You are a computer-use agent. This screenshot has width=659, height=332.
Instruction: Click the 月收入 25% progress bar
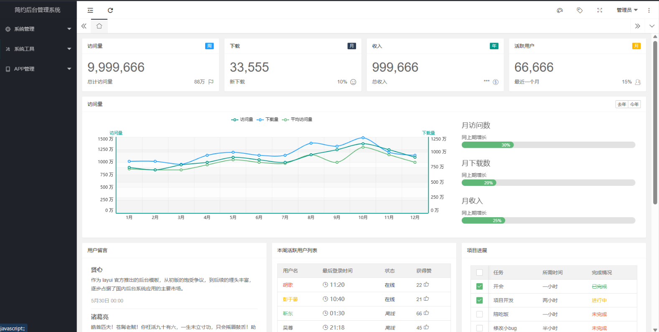[548, 220]
